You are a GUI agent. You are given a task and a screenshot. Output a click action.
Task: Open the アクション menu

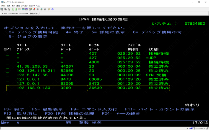(x=24, y=6)
